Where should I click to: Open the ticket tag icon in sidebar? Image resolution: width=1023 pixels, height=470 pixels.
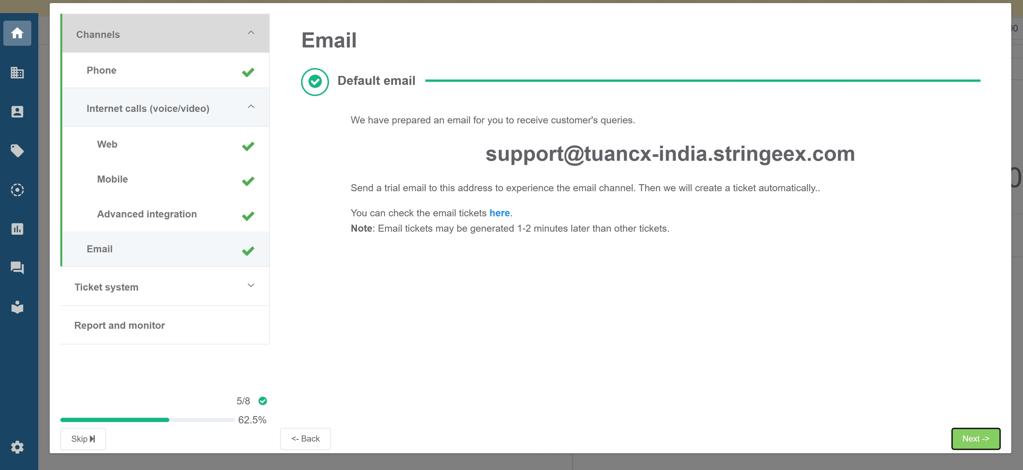pos(17,151)
